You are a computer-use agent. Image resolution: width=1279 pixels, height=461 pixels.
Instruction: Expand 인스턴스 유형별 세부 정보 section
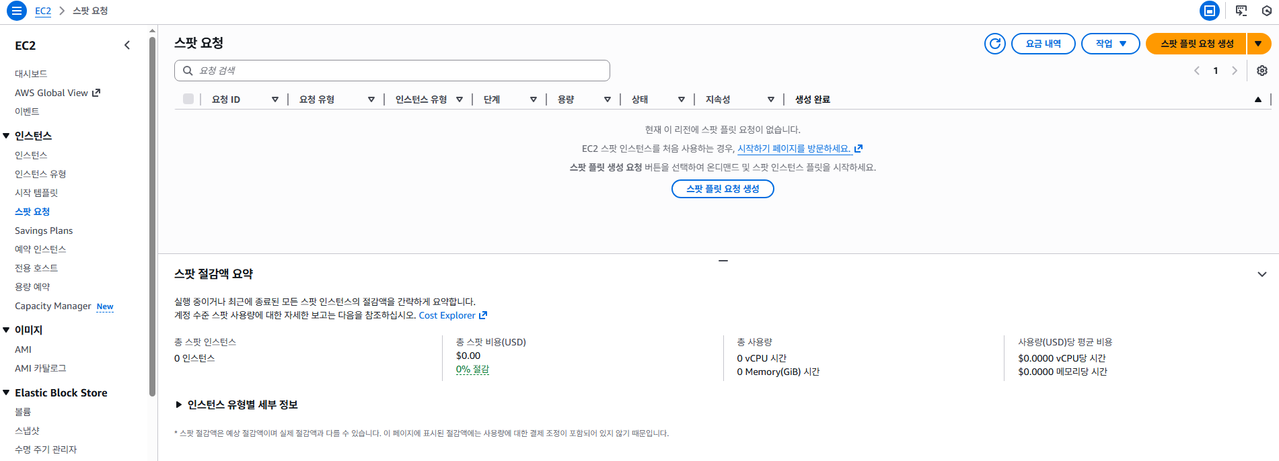[x=236, y=405]
